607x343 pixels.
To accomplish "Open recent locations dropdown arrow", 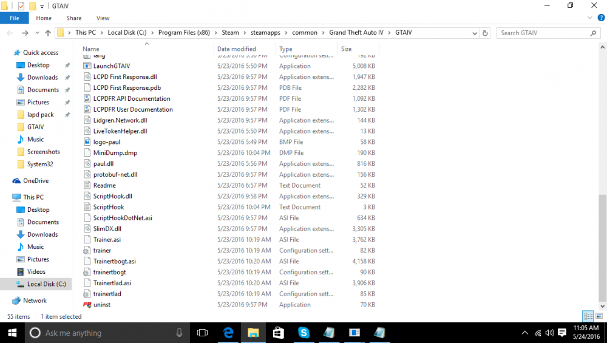I will tap(37, 33).
